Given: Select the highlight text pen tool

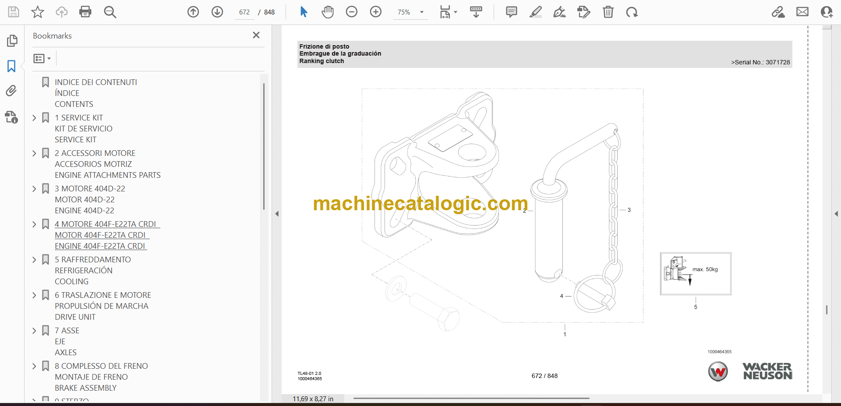Looking at the screenshot, I should (x=535, y=12).
